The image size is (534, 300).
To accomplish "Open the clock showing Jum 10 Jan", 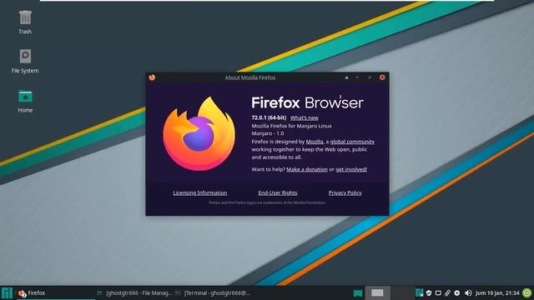I will click(497, 292).
